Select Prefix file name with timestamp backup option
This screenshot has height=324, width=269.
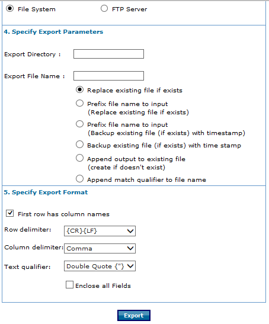[79, 124]
